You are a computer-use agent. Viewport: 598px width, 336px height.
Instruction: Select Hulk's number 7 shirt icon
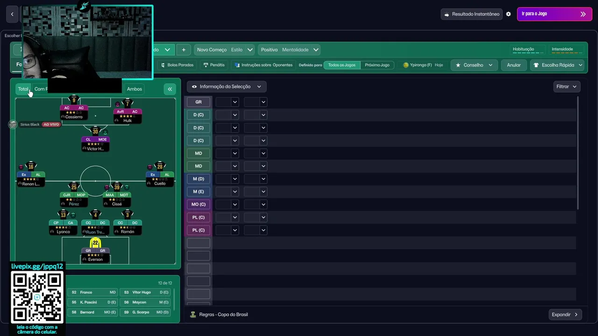128,103
